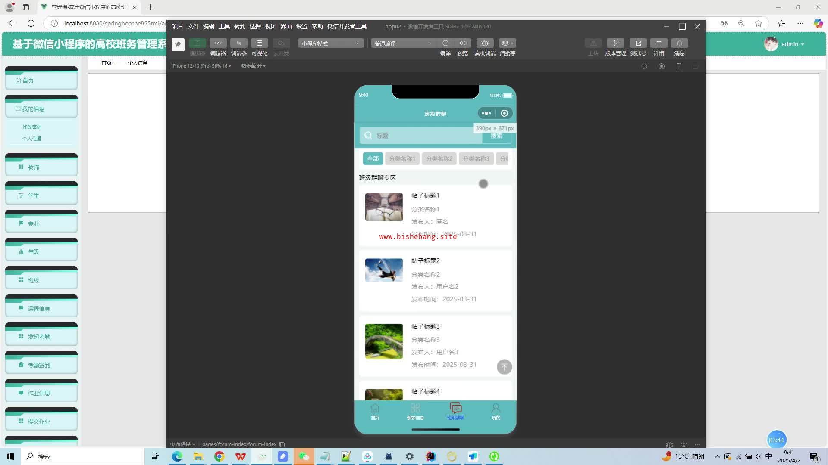Open WeChat from the Windows taskbar
This screenshot has width=828, height=465.
click(304, 456)
